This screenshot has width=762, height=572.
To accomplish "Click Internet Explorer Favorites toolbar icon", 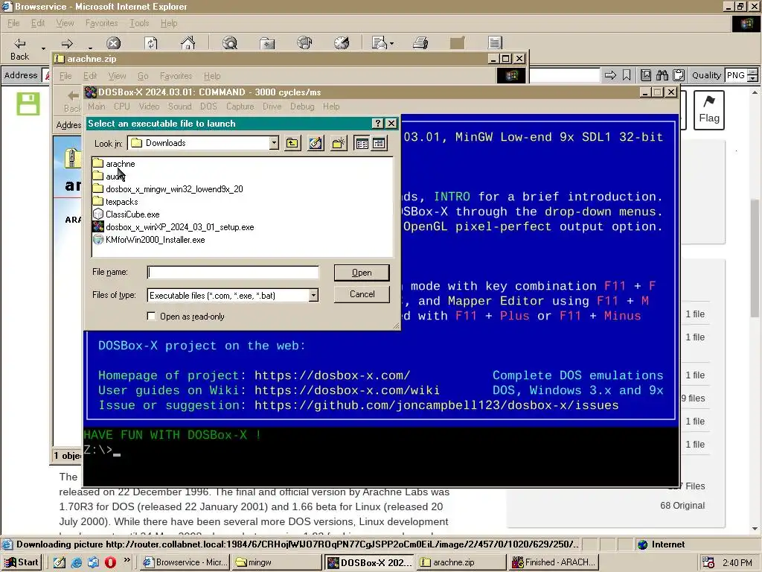I will [267, 43].
